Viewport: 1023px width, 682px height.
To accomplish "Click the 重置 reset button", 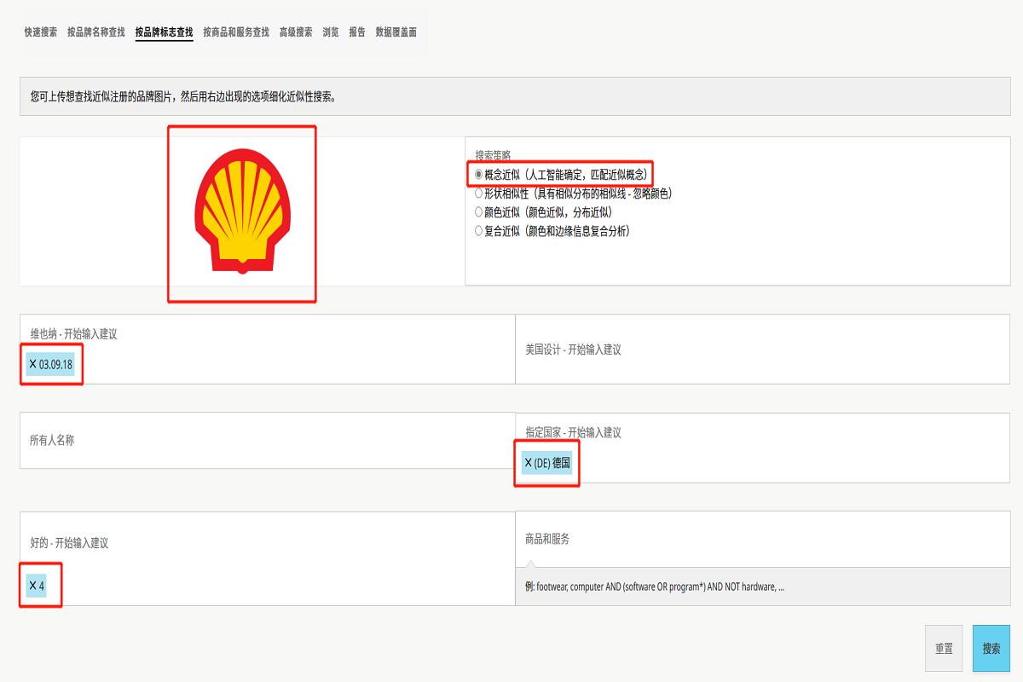I will pyautogui.click(x=944, y=649).
